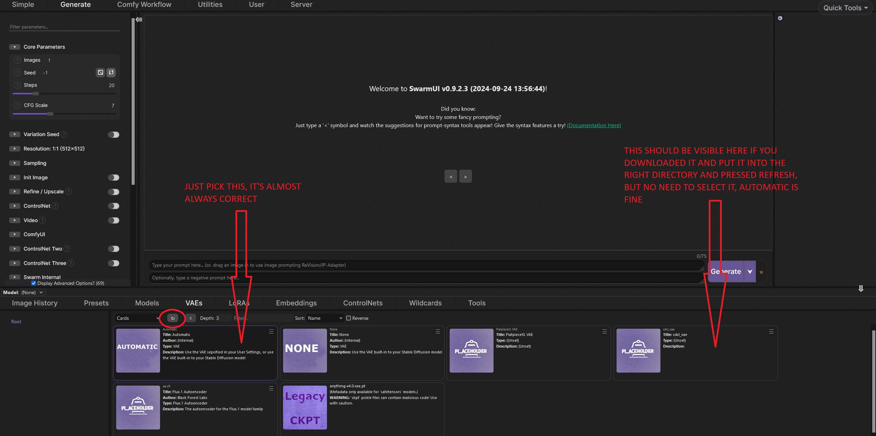The width and height of the screenshot is (876, 436).
Task: Open the Quick Tools dropdown
Action: click(845, 8)
